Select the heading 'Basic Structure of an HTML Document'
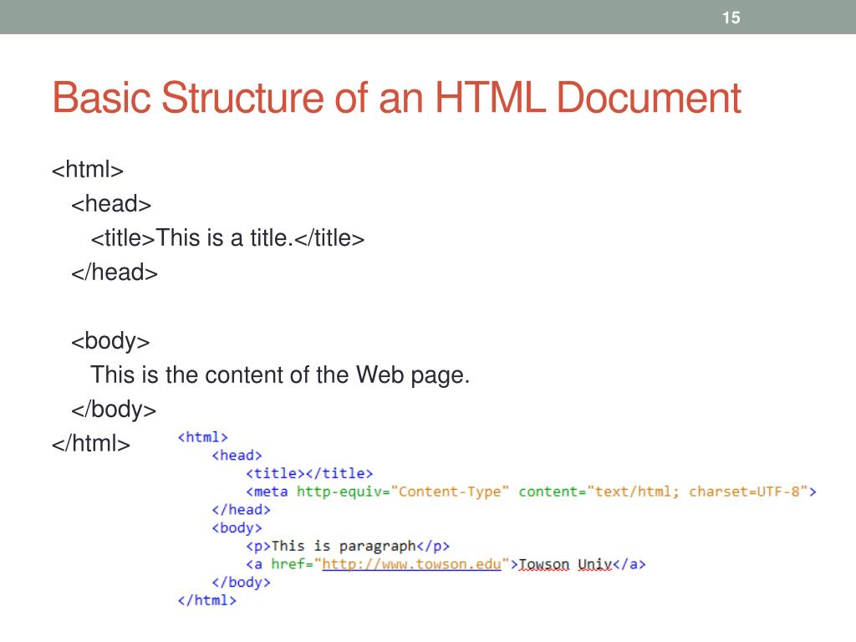The height and width of the screenshot is (642, 856). (x=396, y=98)
